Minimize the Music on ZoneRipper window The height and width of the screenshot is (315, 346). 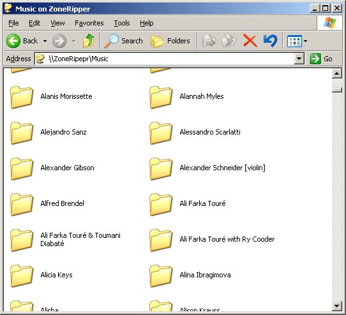(315, 8)
